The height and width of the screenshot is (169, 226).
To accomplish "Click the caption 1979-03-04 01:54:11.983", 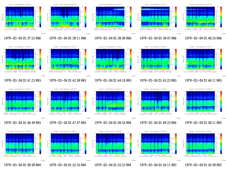I will (x=158, y=165).
